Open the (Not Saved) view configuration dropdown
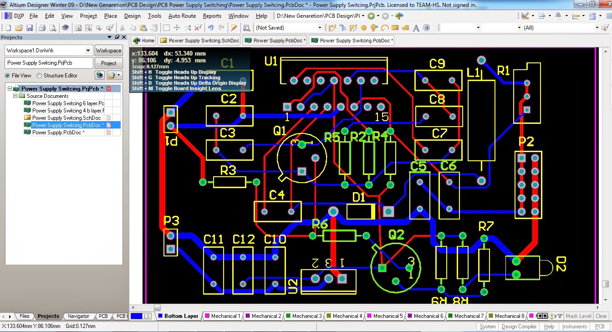The height and width of the screenshot is (332, 612). pos(319,28)
